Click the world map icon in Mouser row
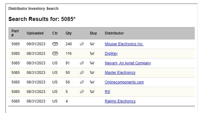This screenshot has width=209, height=113. 55,44
